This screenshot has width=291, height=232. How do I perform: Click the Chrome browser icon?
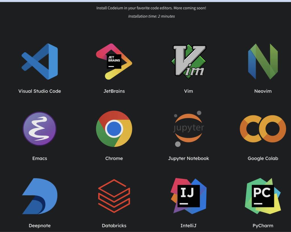114,129
